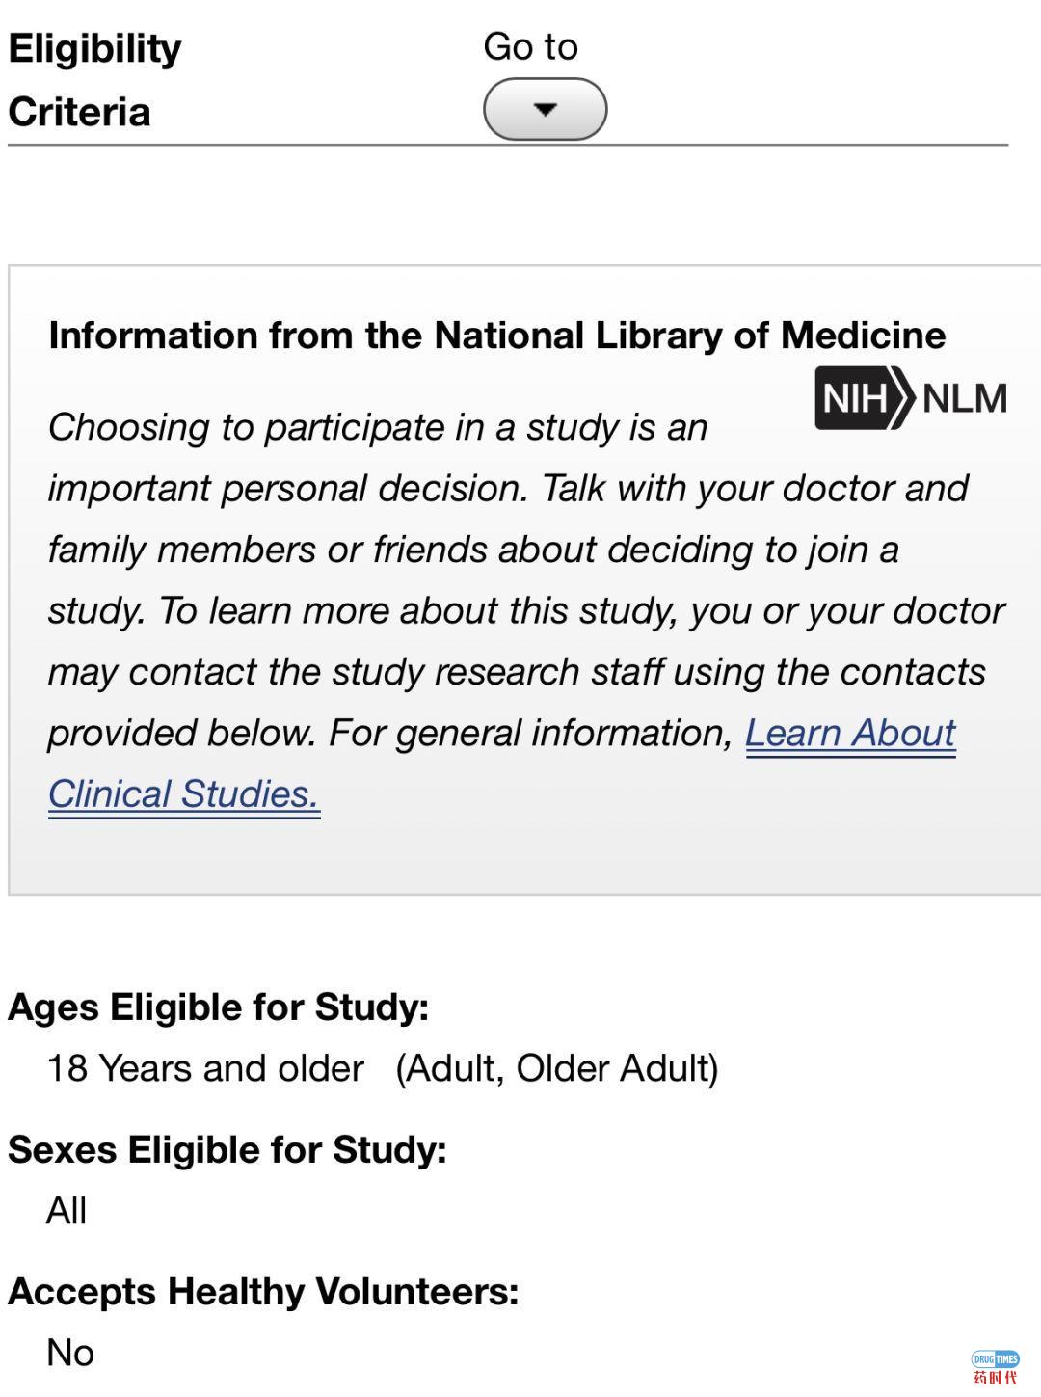The height and width of the screenshot is (1397, 1041).
Task: Select the National Library of Medicine heading
Action: [496, 336]
